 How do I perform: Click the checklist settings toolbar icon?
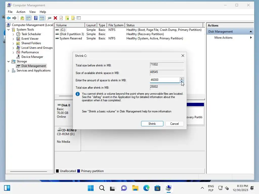tap(79, 18)
